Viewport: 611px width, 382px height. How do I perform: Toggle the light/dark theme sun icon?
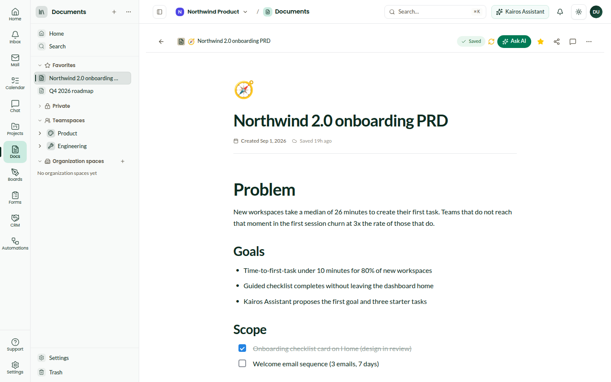579,12
